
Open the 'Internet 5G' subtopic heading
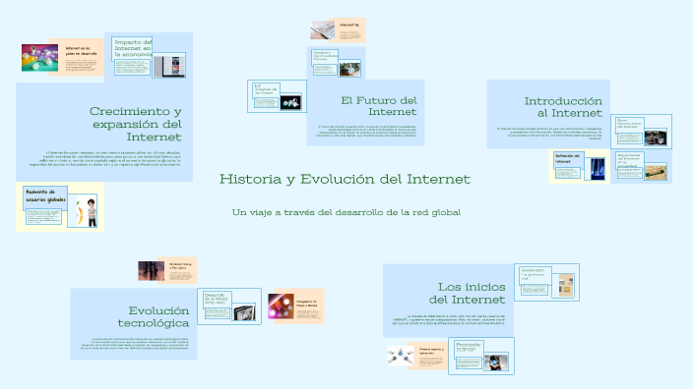(349, 26)
